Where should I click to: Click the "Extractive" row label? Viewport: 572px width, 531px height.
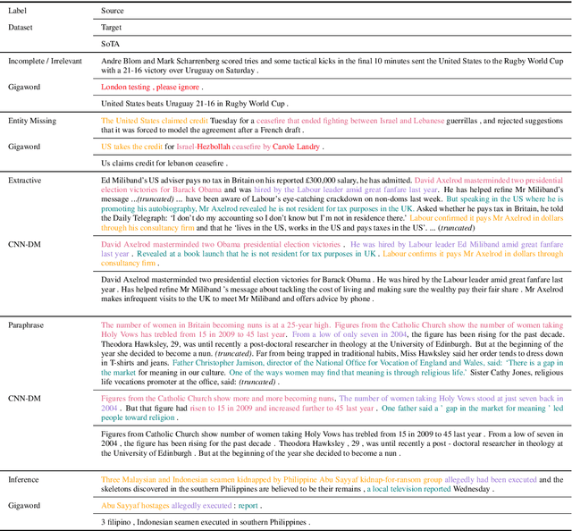[25, 180]
